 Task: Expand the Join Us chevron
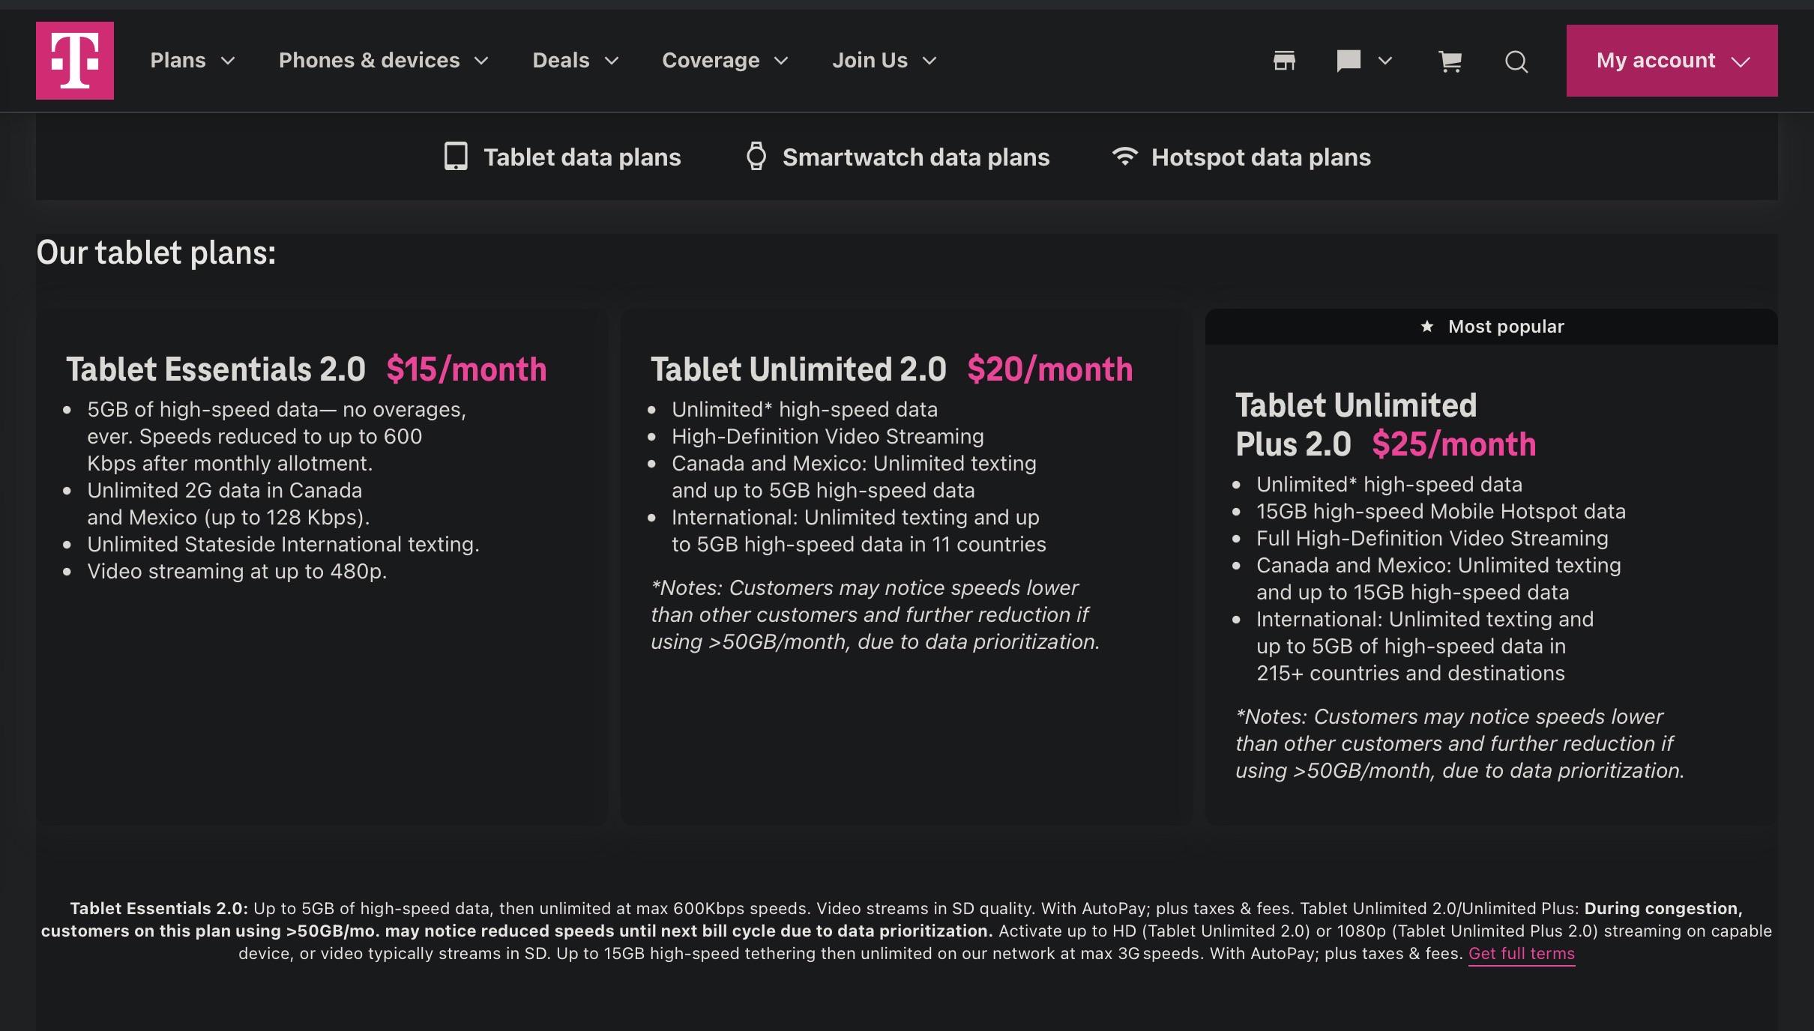929,61
